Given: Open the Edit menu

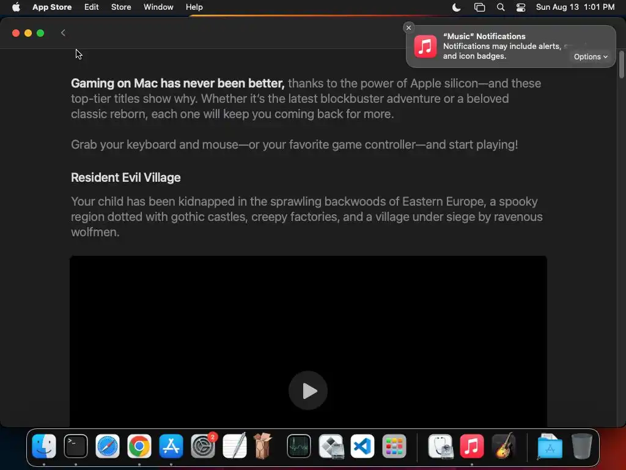Looking at the screenshot, I should point(92,7).
